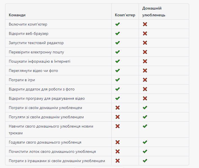This screenshot has height=168, width=199.
Task: Click red cross in Переглянути відео чи фото row
Action: [145, 71]
